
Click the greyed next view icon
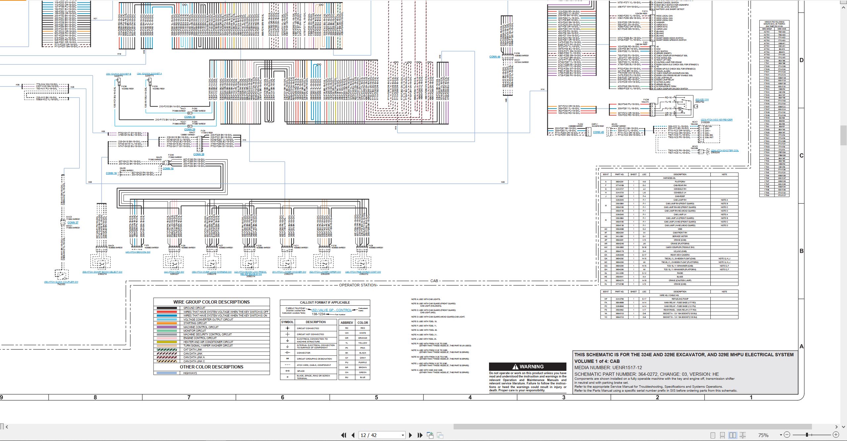[x=440, y=435]
